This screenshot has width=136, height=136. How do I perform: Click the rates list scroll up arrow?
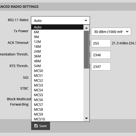point(86,28)
